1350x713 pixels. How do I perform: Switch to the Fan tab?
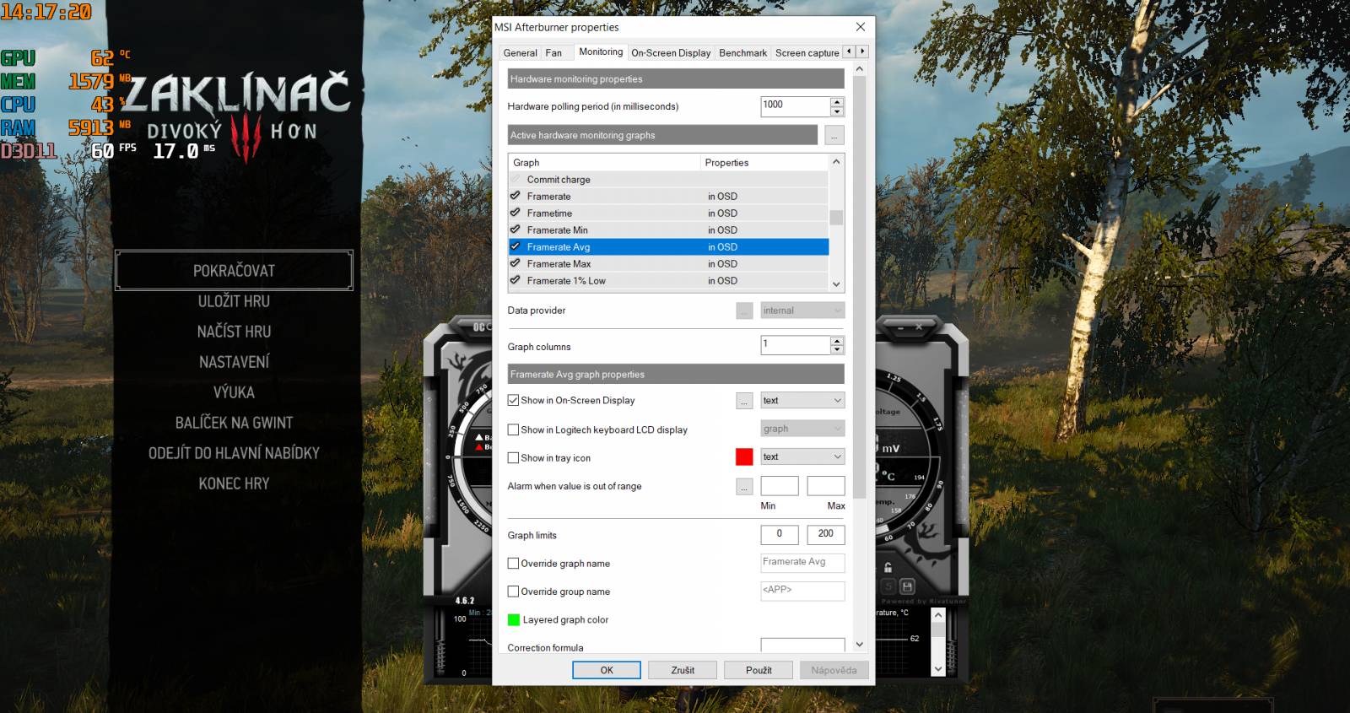click(x=553, y=52)
